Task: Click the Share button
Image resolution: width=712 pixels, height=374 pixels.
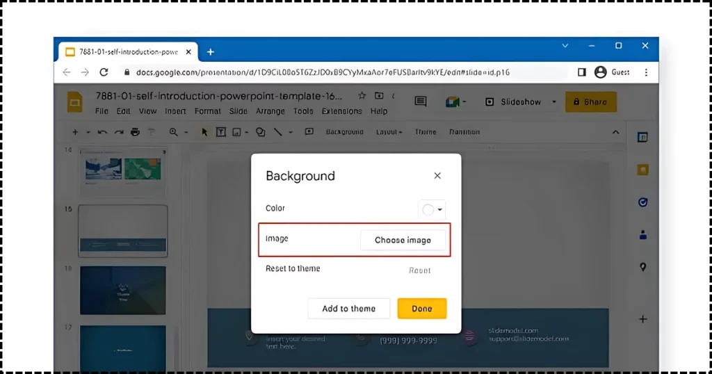Action: (x=591, y=101)
